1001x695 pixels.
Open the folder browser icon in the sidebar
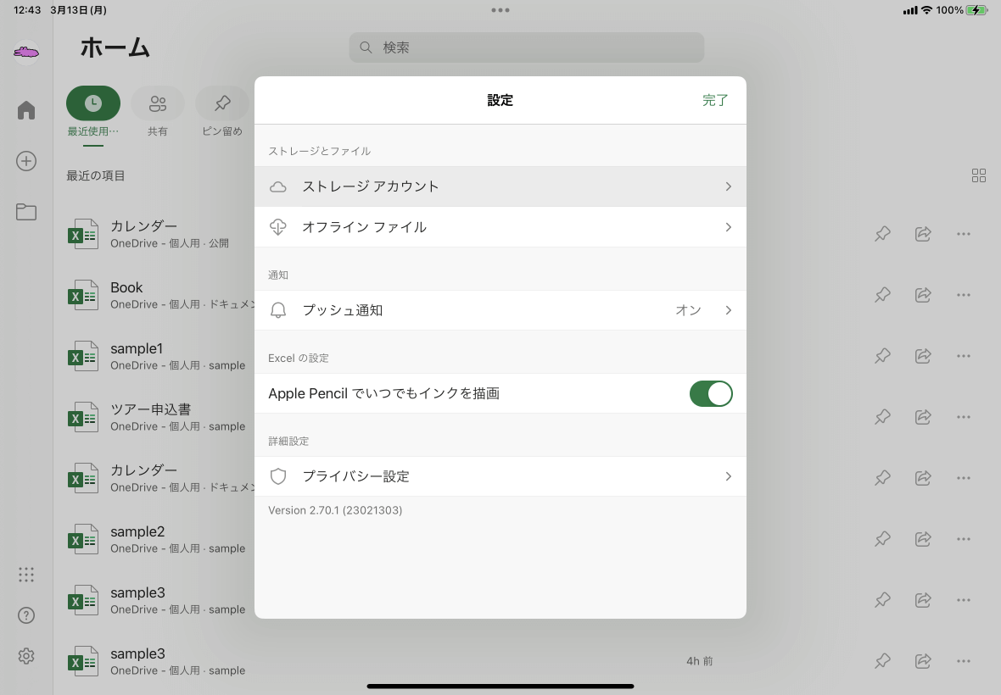click(26, 212)
